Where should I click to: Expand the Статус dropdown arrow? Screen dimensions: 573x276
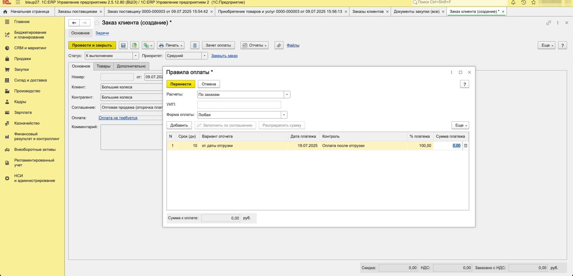[136, 56]
